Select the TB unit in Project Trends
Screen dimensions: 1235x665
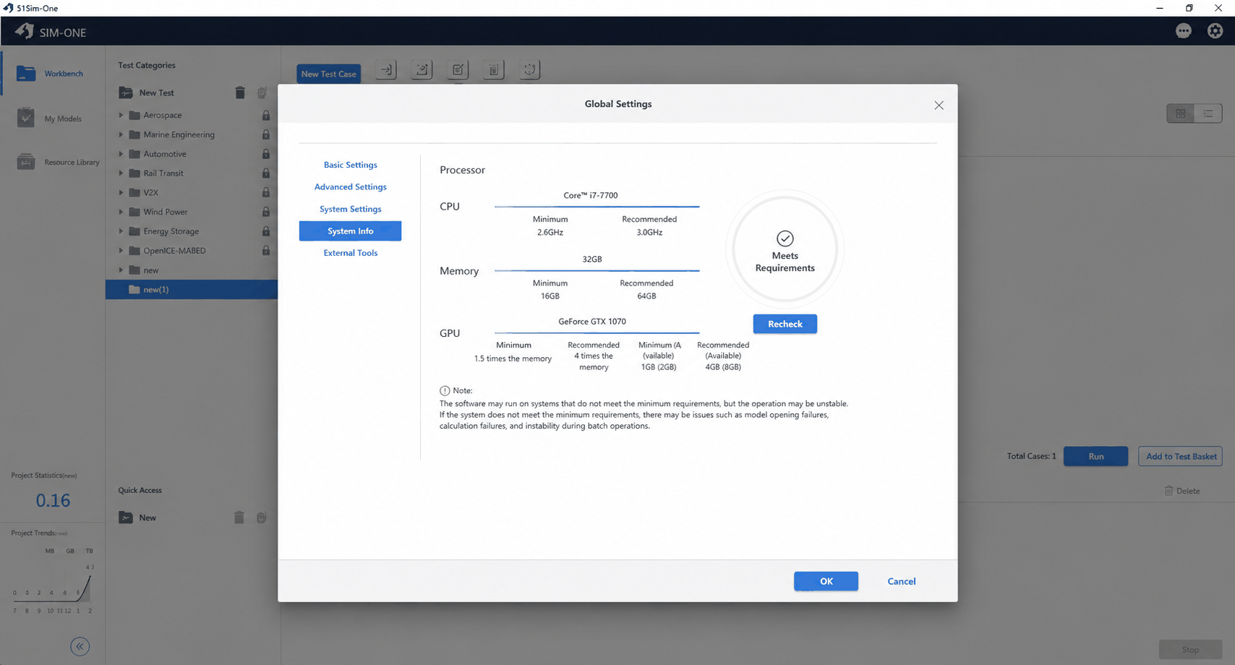click(90, 551)
